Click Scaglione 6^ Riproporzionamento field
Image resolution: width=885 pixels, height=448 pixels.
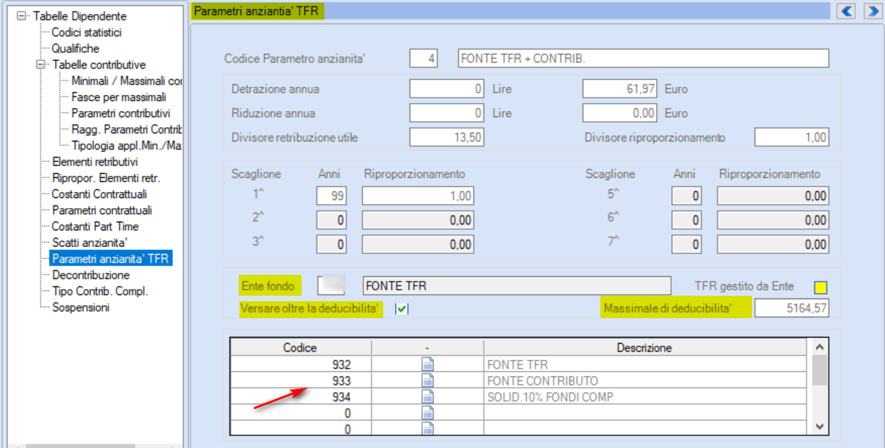coord(773,220)
